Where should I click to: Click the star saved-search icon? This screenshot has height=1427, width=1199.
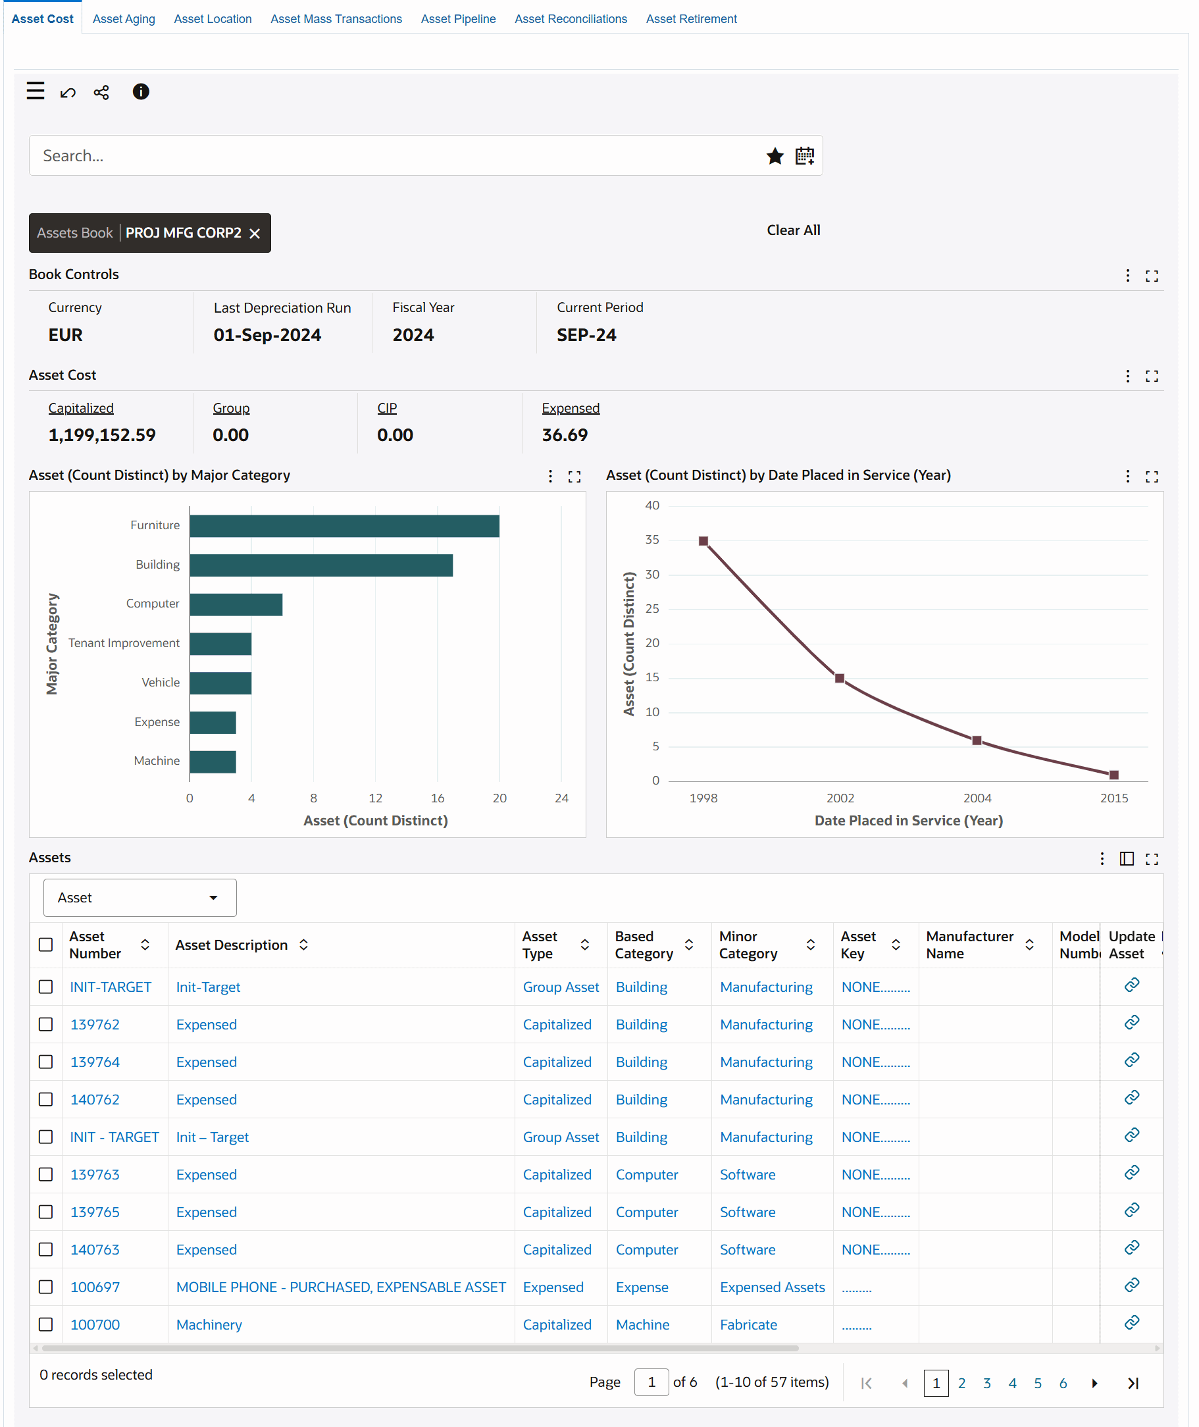(774, 156)
